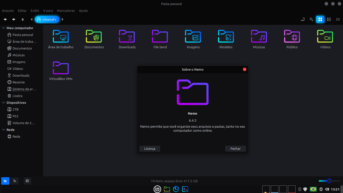Collapse the Meu computador section
The height and width of the screenshot is (193, 343).
(x=4, y=28)
